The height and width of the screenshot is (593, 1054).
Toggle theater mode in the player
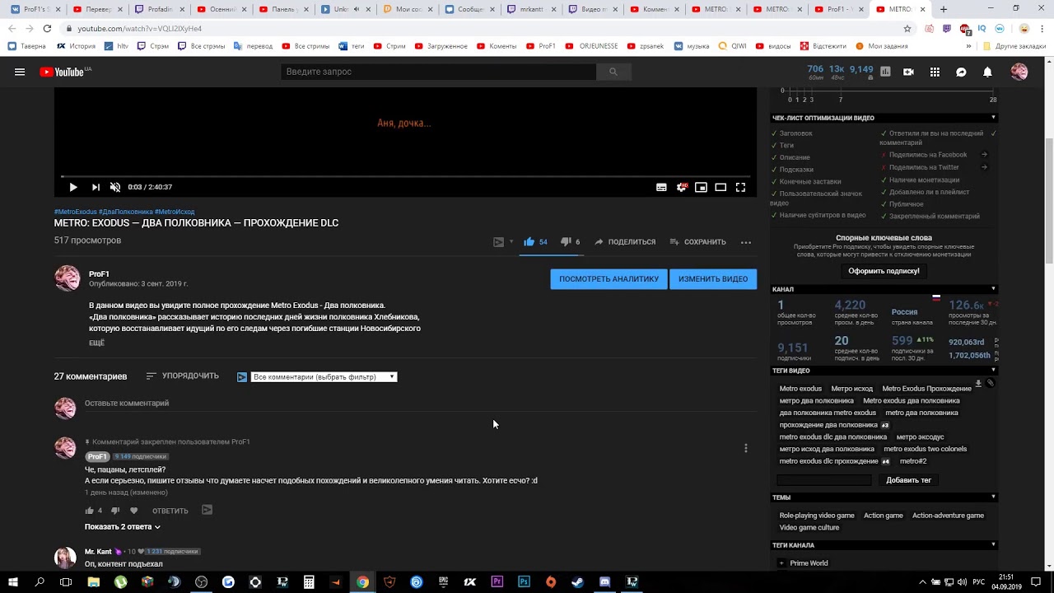click(x=721, y=187)
